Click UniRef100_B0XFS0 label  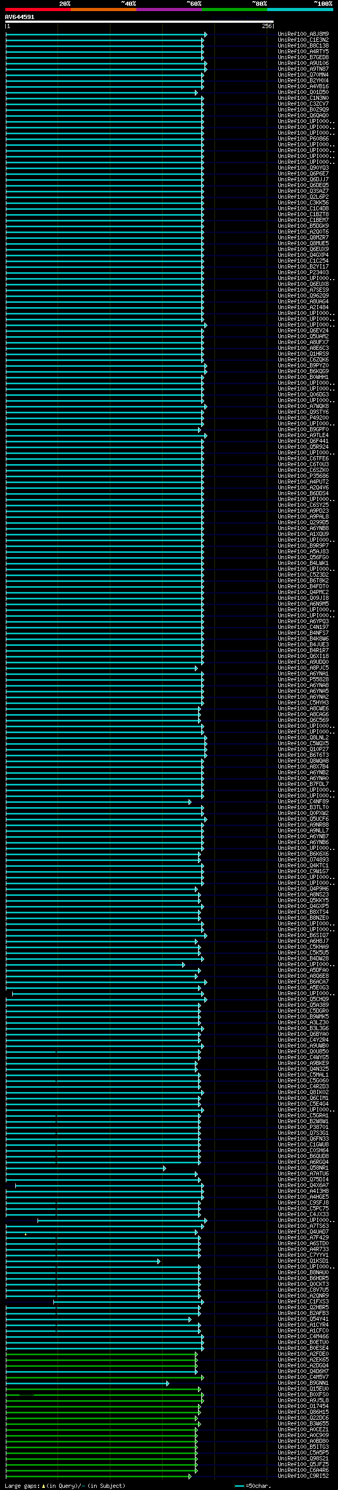[303, 1394]
